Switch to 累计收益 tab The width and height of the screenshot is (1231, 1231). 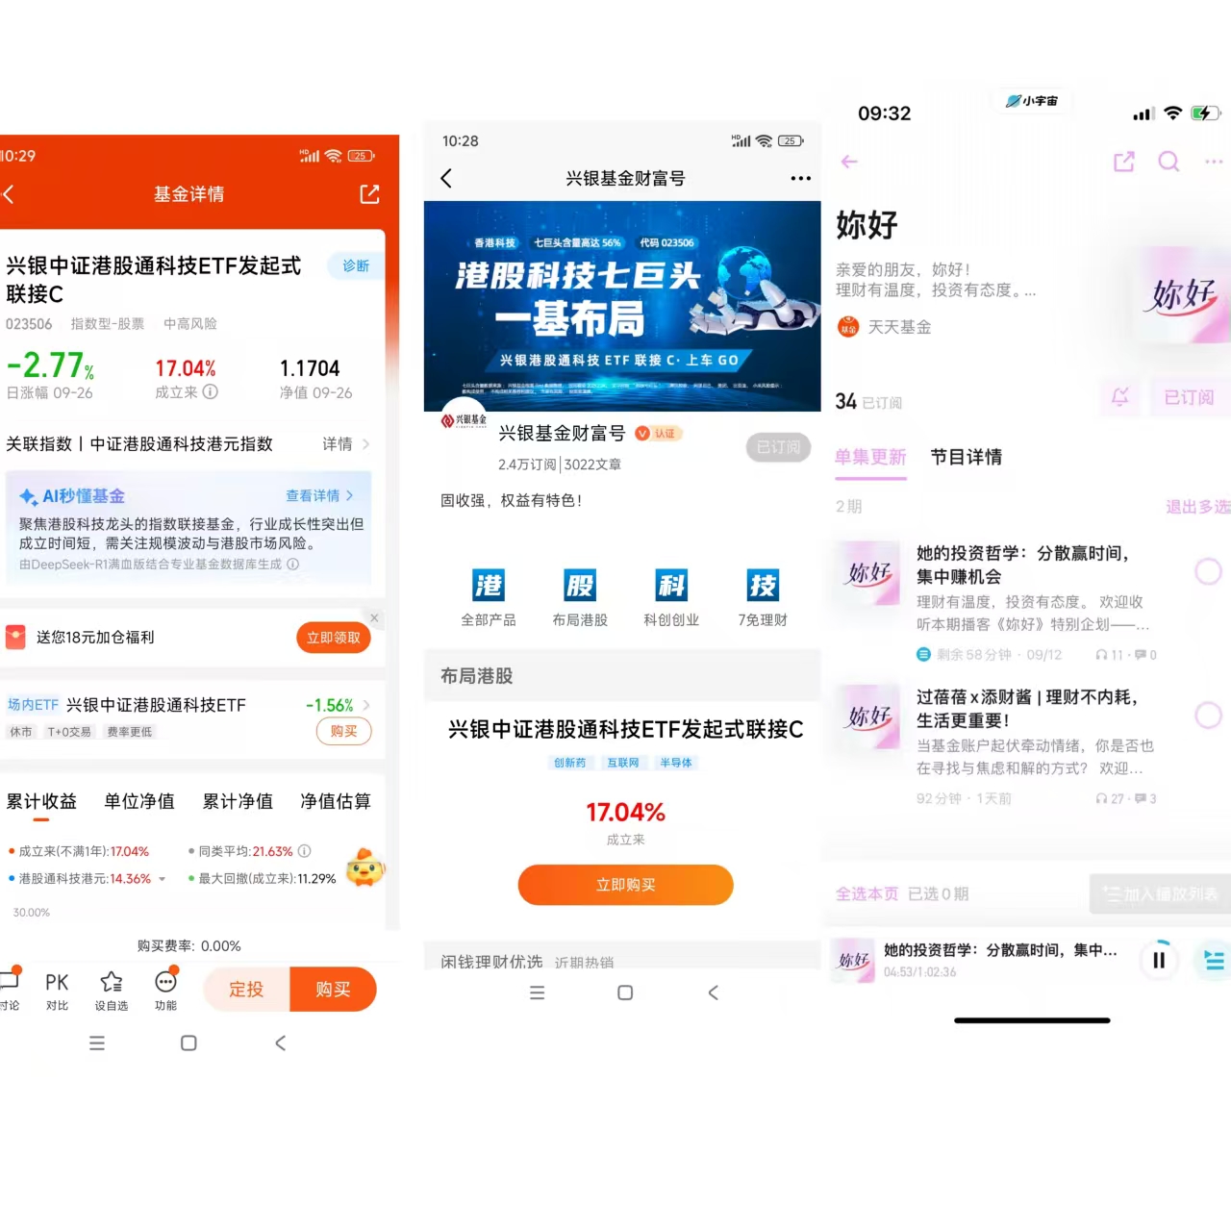tap(41, 801)
